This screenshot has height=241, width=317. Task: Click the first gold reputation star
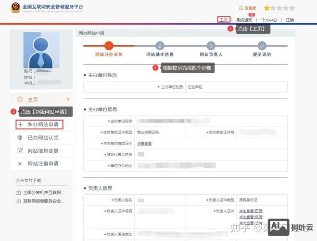(x=267, y=8)
